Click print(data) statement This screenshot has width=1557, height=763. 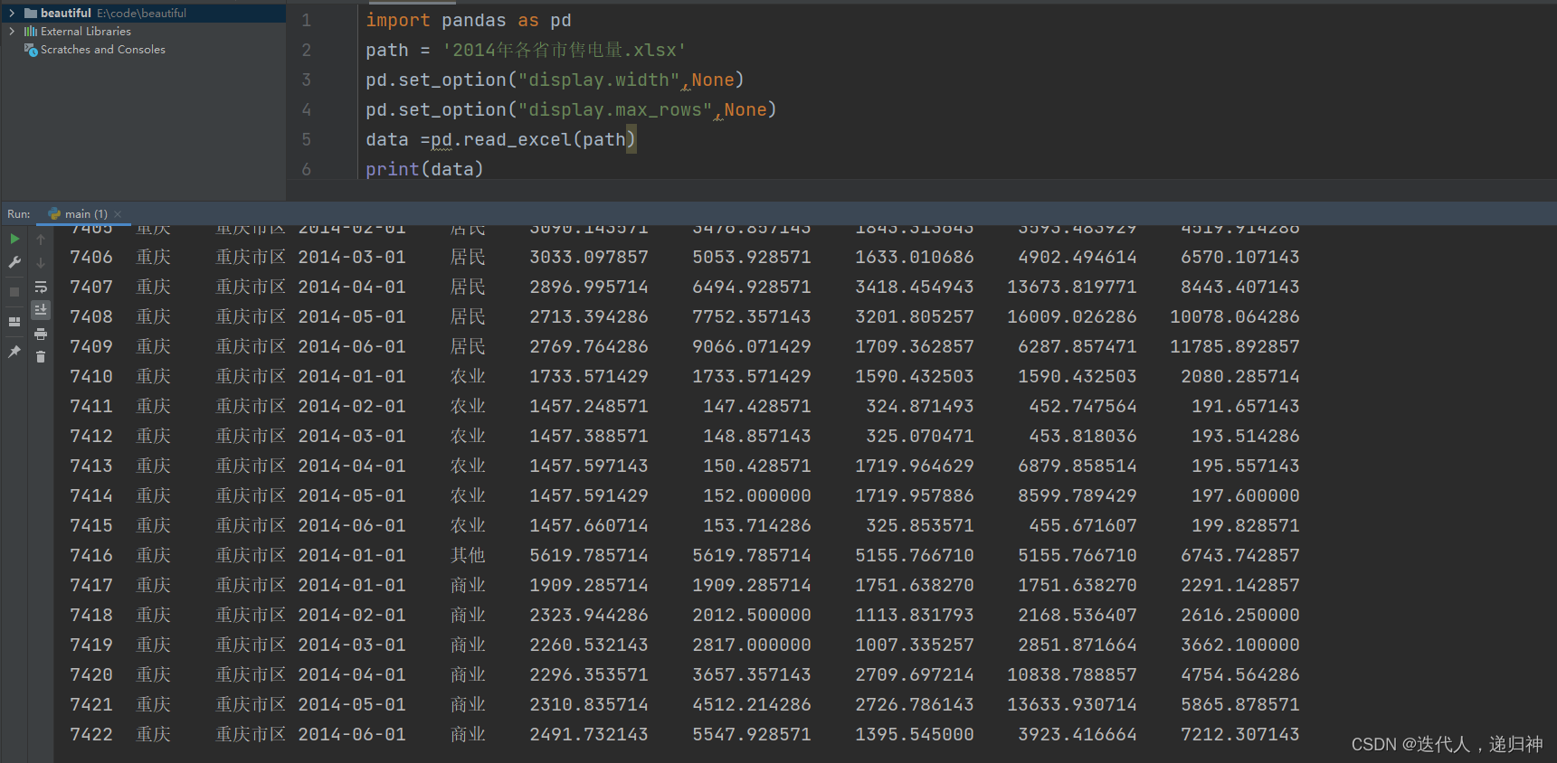pos(424,169)
